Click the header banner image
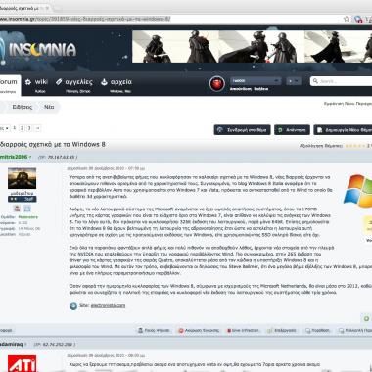 click(252, 46)
